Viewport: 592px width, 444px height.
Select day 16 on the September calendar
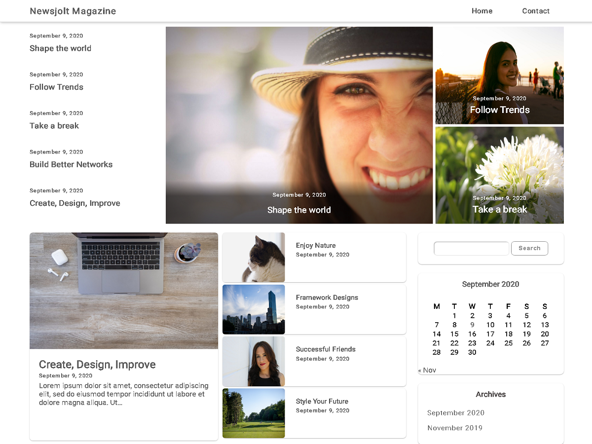tap(472, 334)
